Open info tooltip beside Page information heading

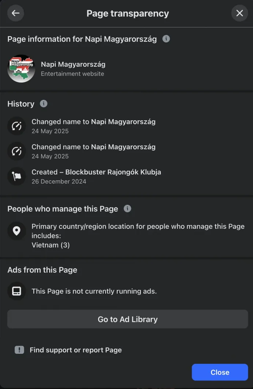pyautogui.click(x=166, y=38)
